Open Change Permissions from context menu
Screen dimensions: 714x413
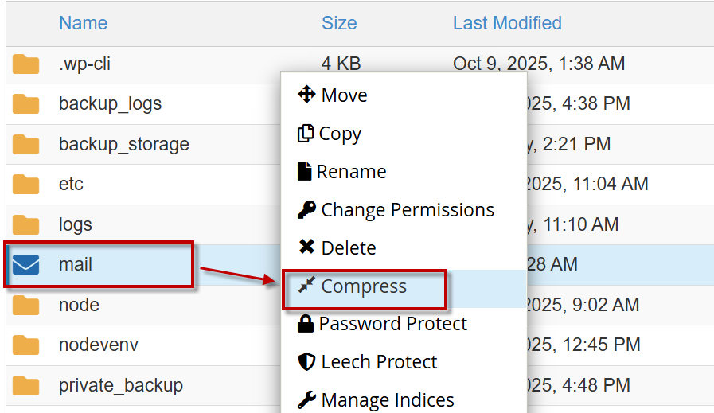click(407, 210)
